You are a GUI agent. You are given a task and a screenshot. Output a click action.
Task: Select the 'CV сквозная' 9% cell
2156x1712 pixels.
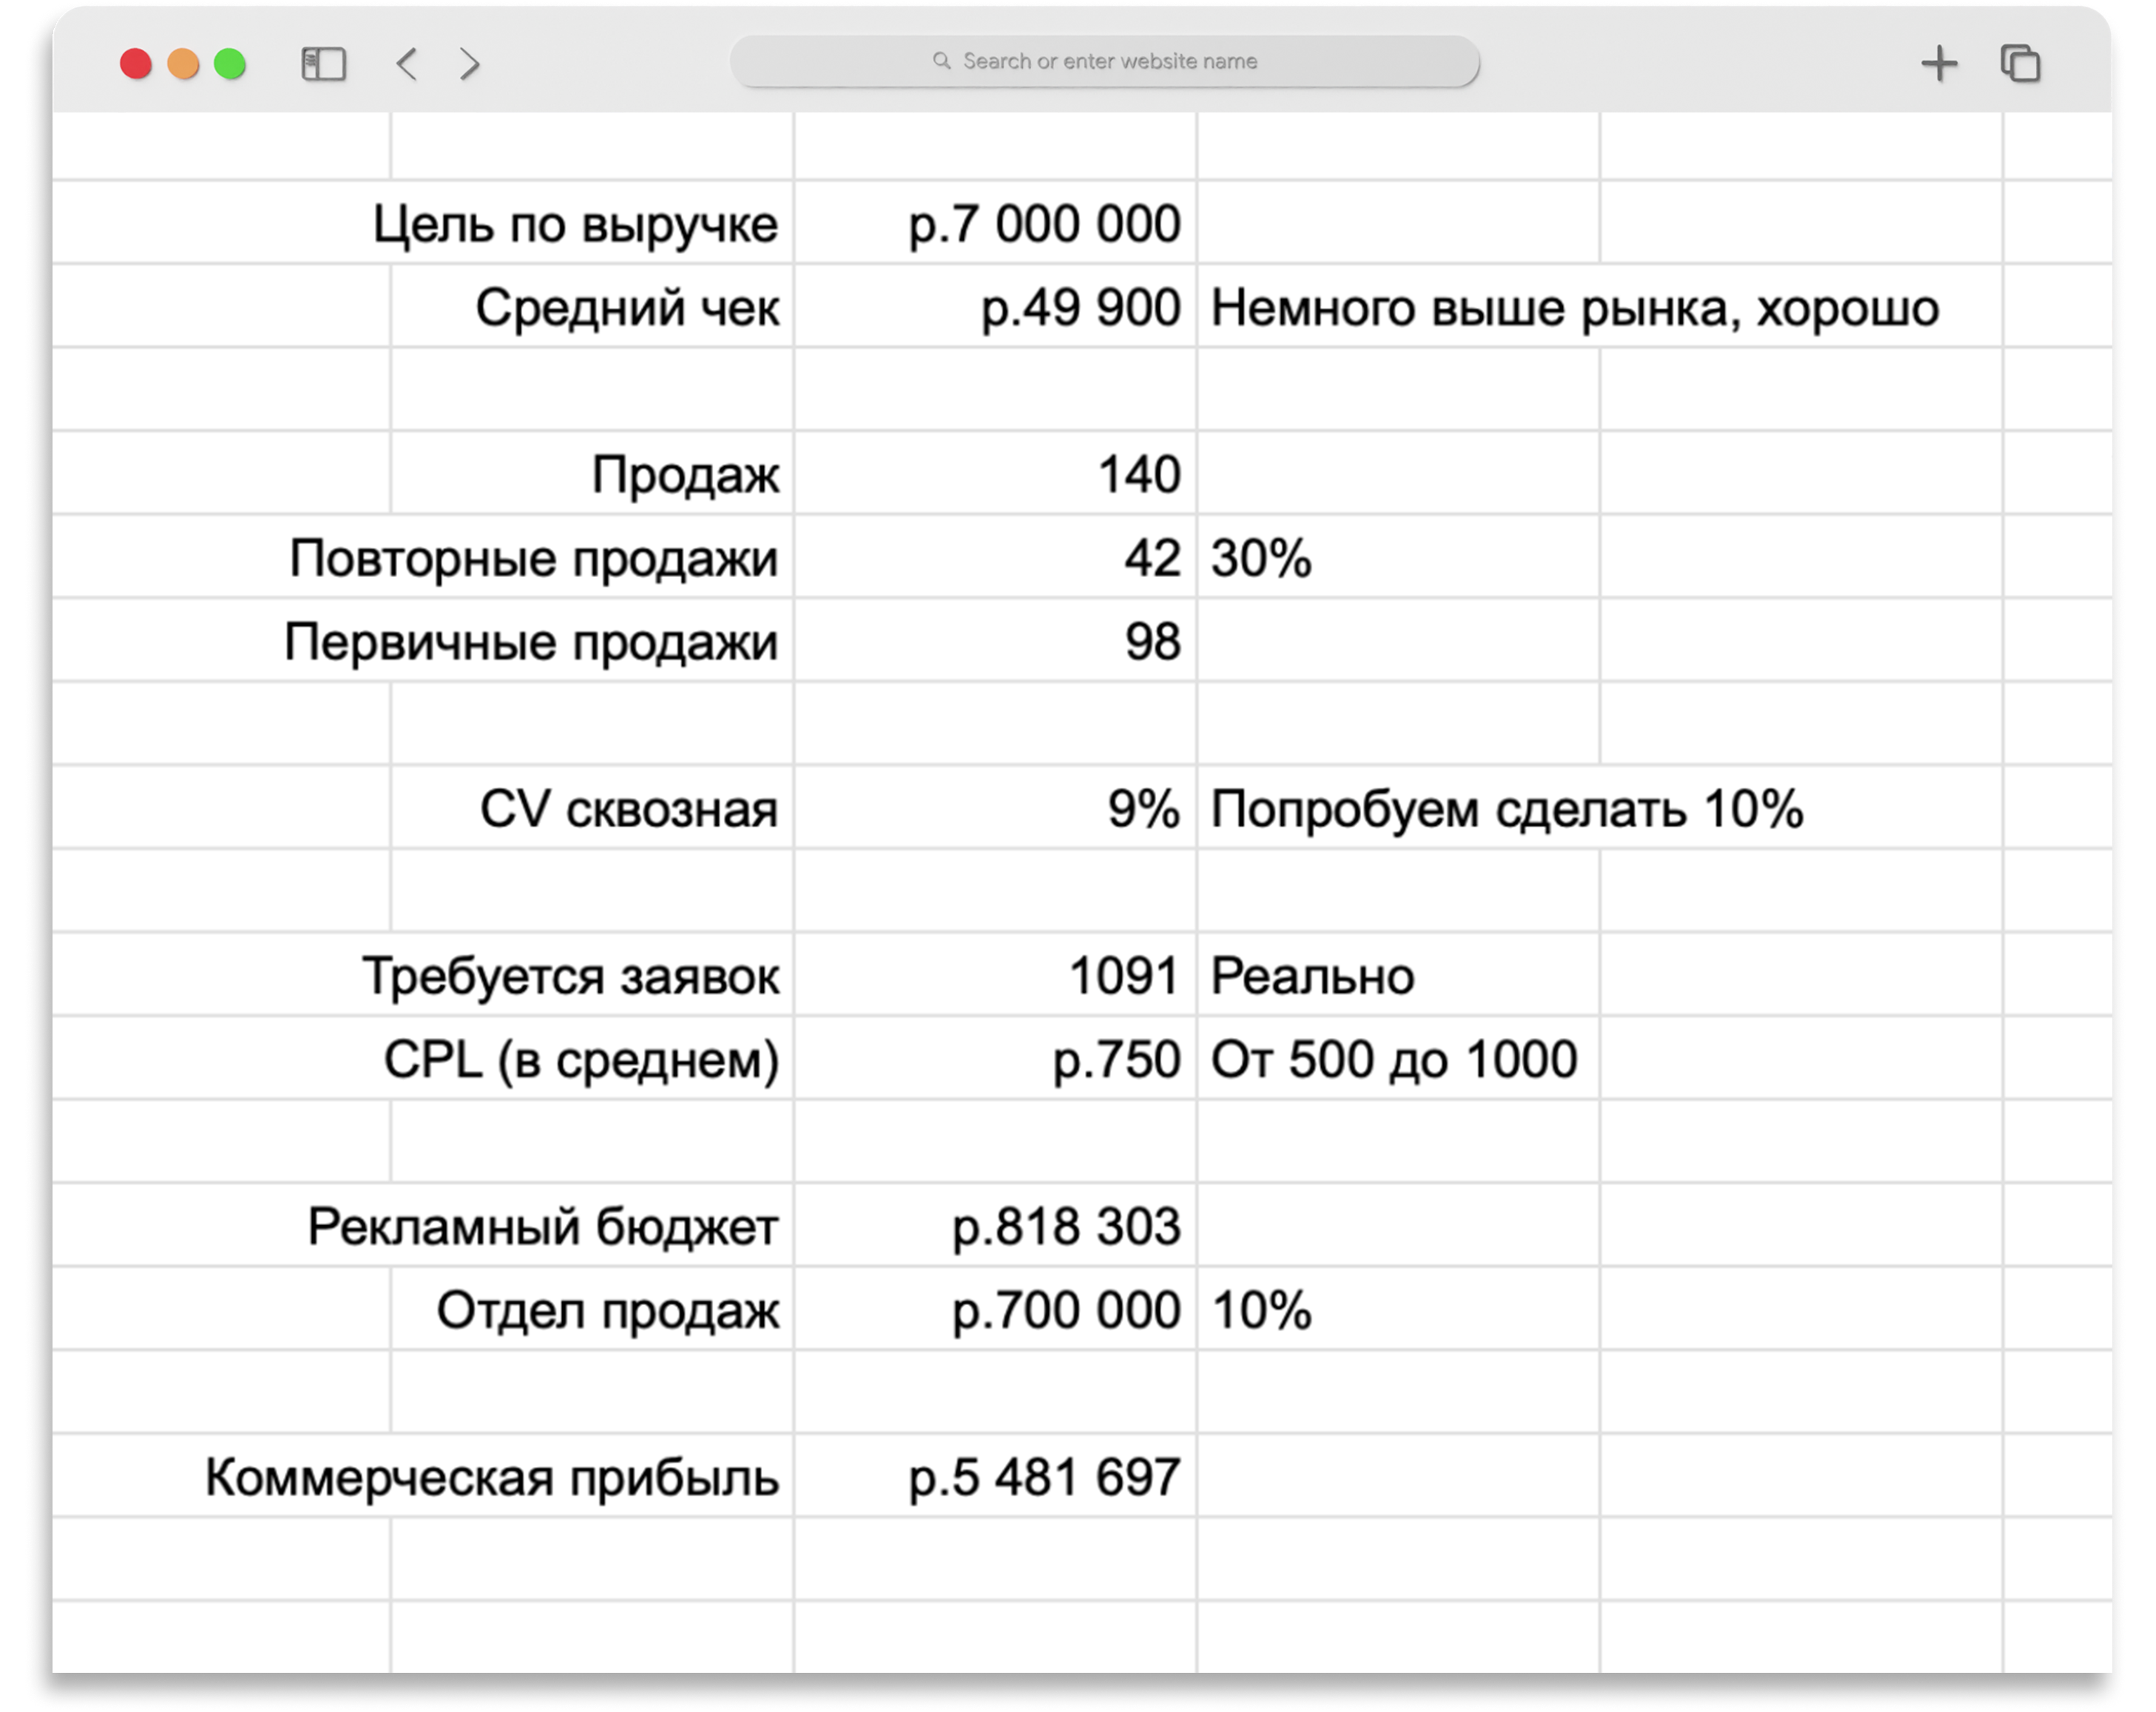click(1143, 809)
